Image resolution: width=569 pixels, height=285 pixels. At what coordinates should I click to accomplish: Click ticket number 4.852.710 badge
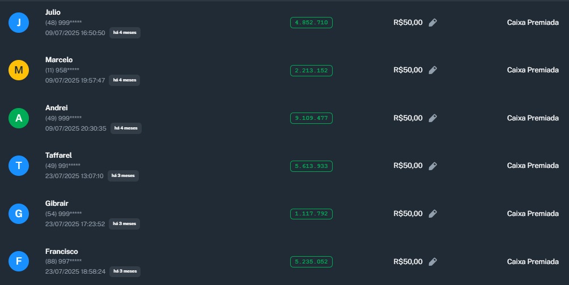(x=311, y=23)
